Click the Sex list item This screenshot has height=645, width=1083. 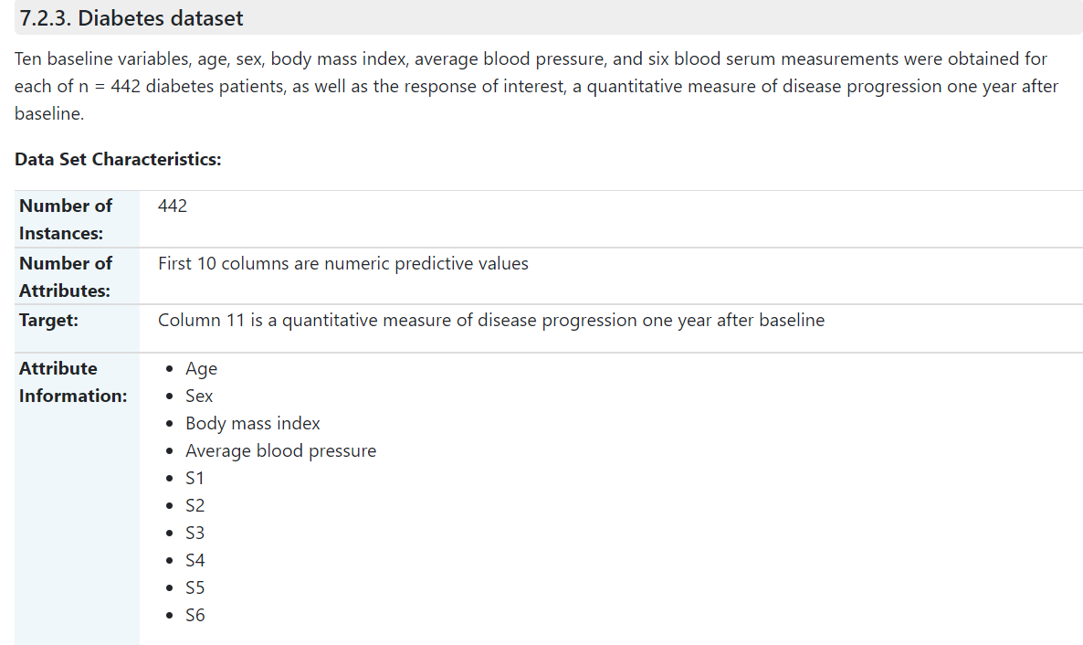point(199,397)
